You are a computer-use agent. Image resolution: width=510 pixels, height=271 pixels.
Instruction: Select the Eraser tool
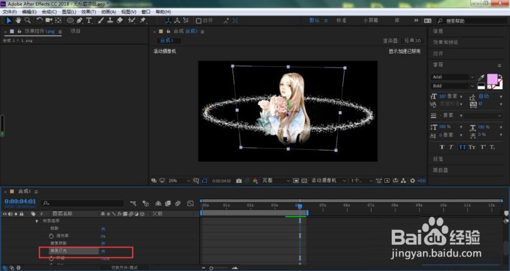(x=119, y=21)
